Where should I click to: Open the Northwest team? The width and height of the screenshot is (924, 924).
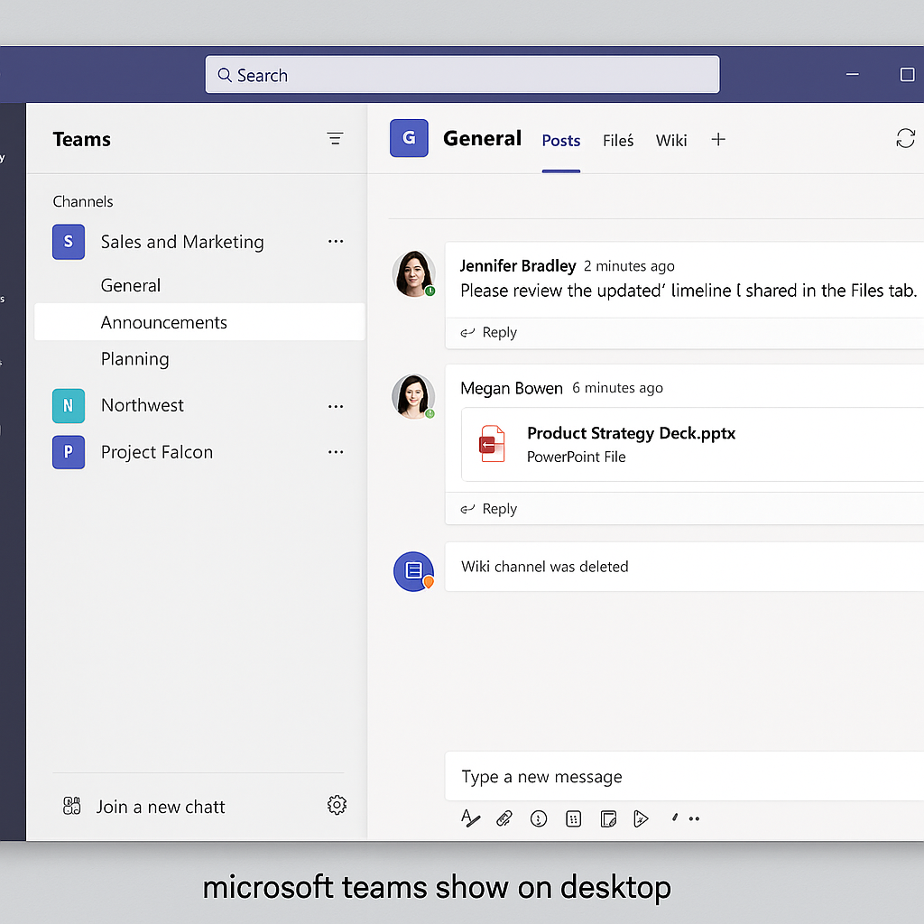pos(142,405)
